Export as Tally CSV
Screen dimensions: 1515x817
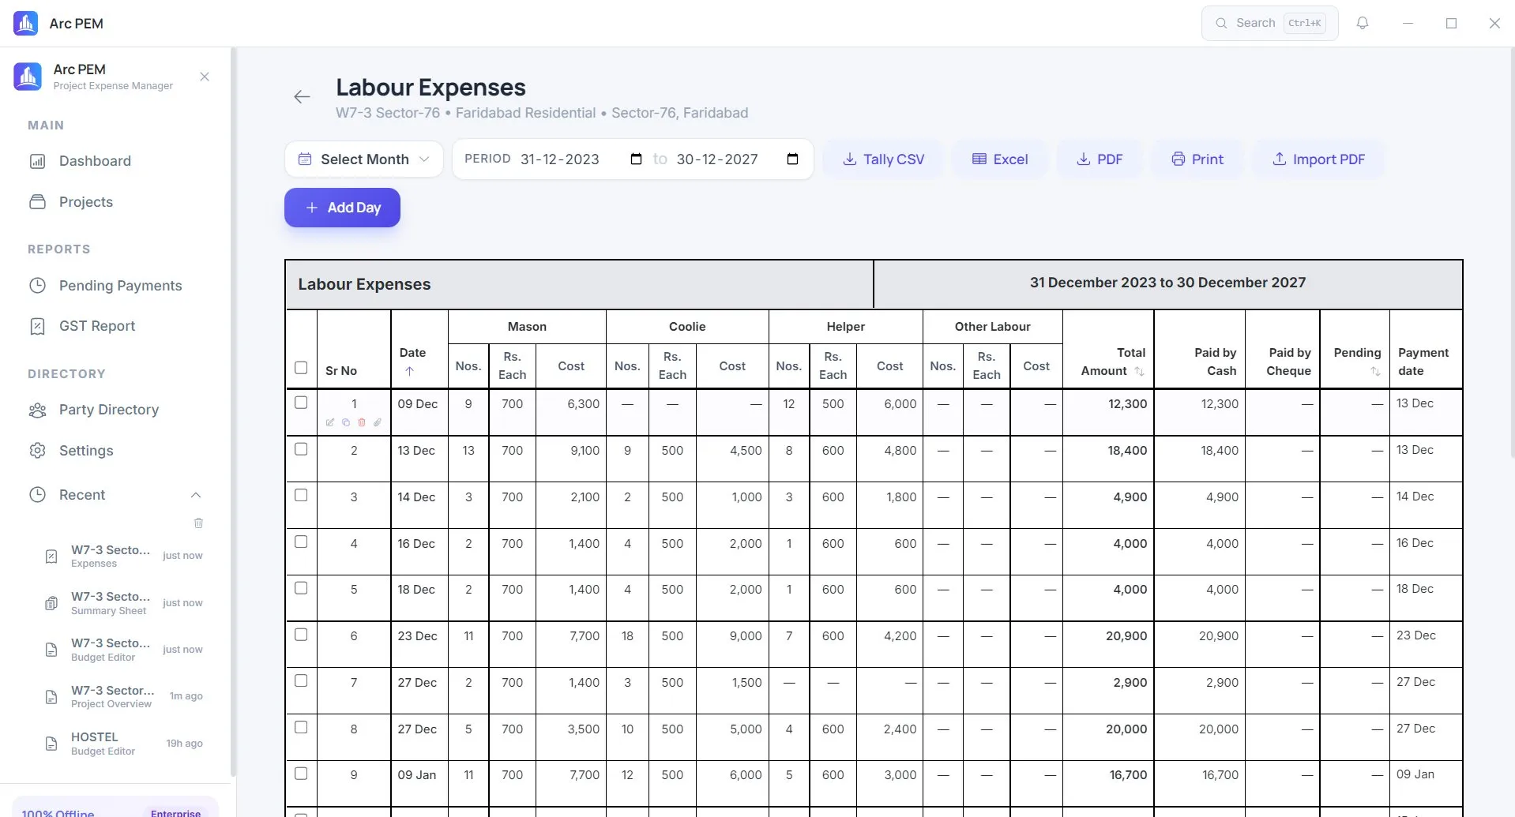(883, 159)
